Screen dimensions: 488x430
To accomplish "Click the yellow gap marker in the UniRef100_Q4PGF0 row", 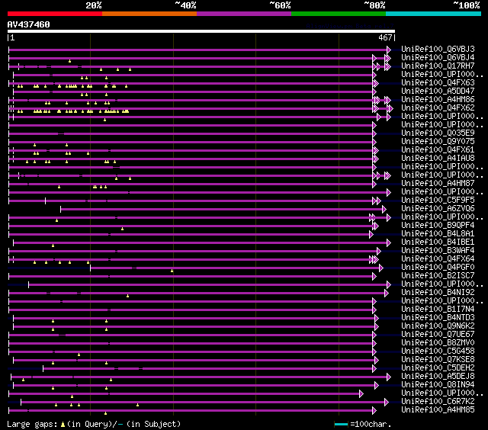I will click(x=172, y=271).
